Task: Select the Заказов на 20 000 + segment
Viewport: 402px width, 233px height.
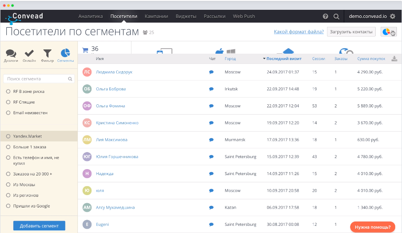Action: click(29, 174)
